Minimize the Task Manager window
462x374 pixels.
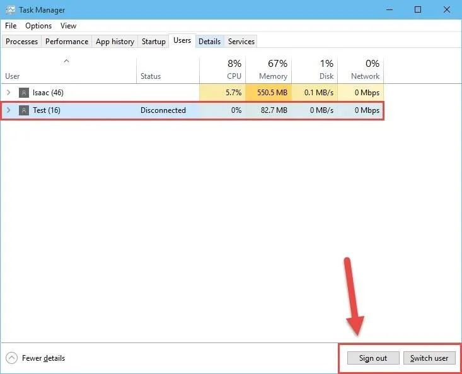coord(390,9)
